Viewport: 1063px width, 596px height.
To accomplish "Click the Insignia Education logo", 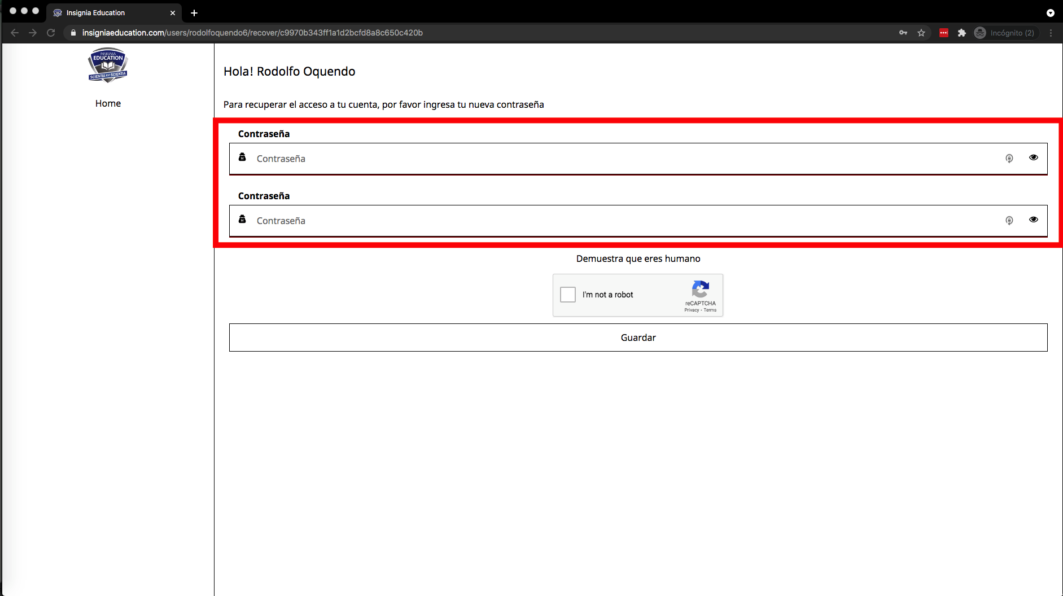I will [108, 65].
